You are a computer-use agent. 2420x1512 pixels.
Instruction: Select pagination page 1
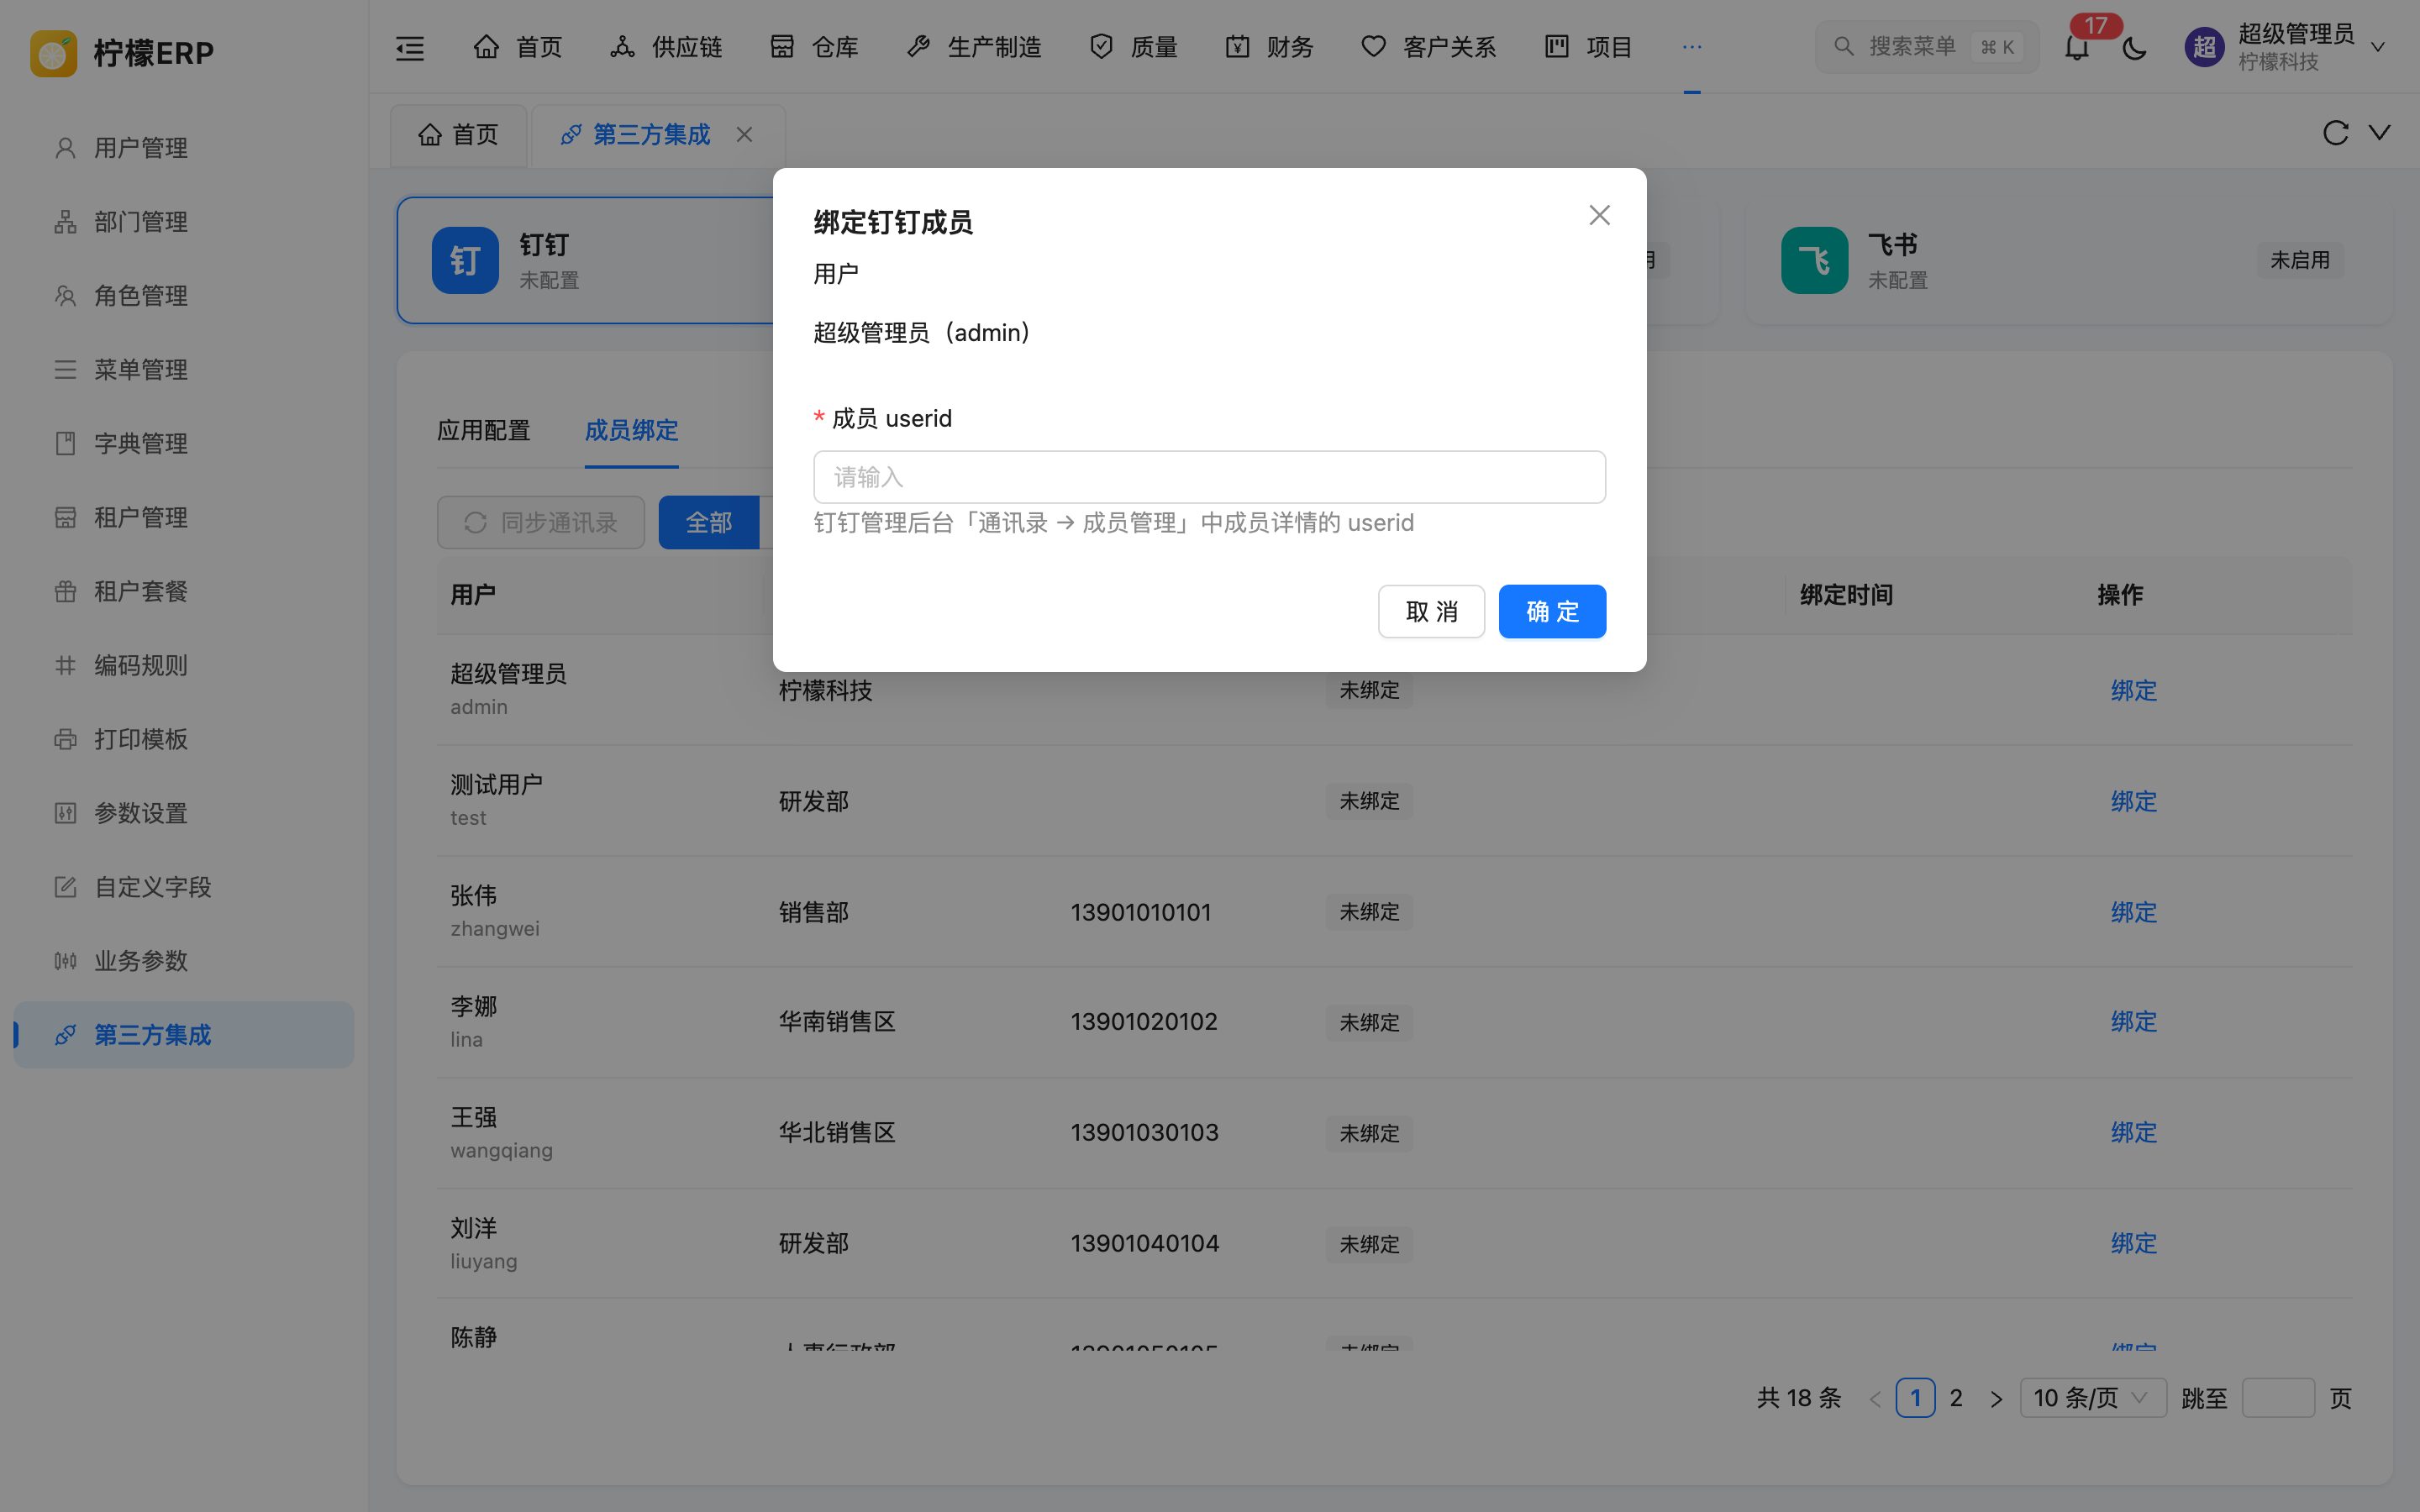click(1915, 1398)
